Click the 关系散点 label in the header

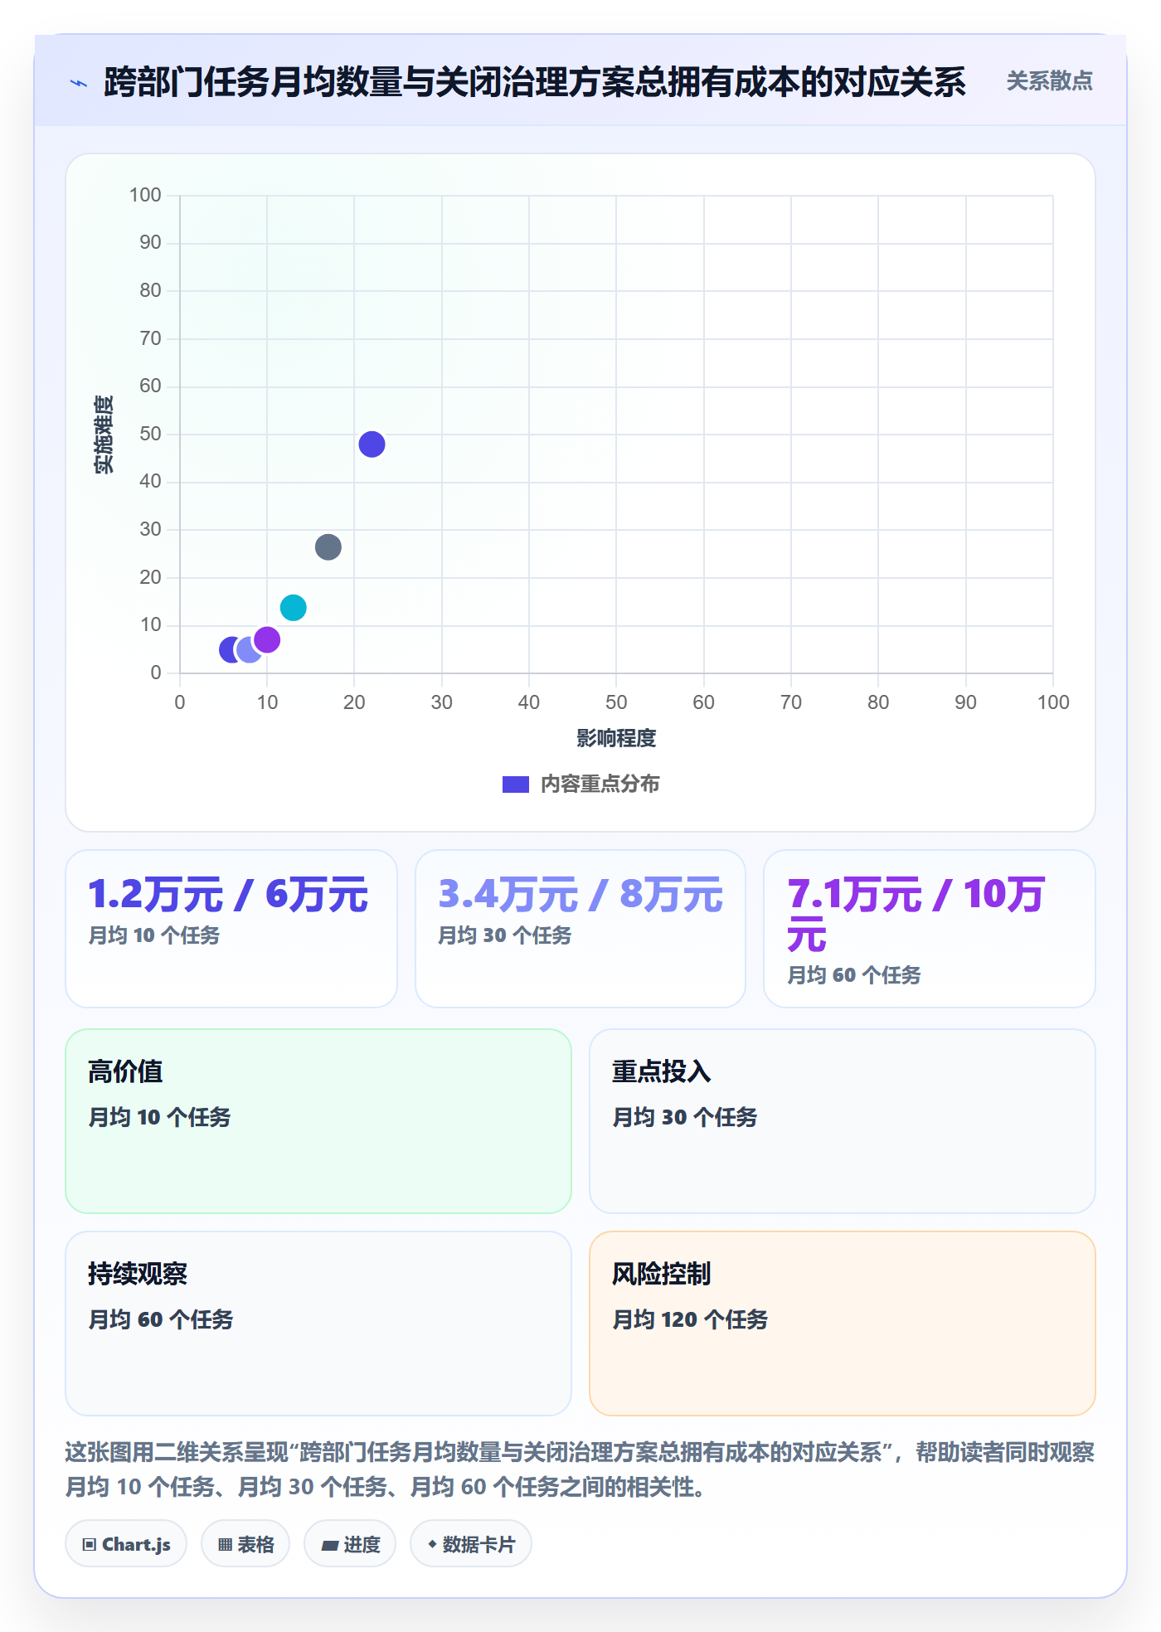(1049, 81)
